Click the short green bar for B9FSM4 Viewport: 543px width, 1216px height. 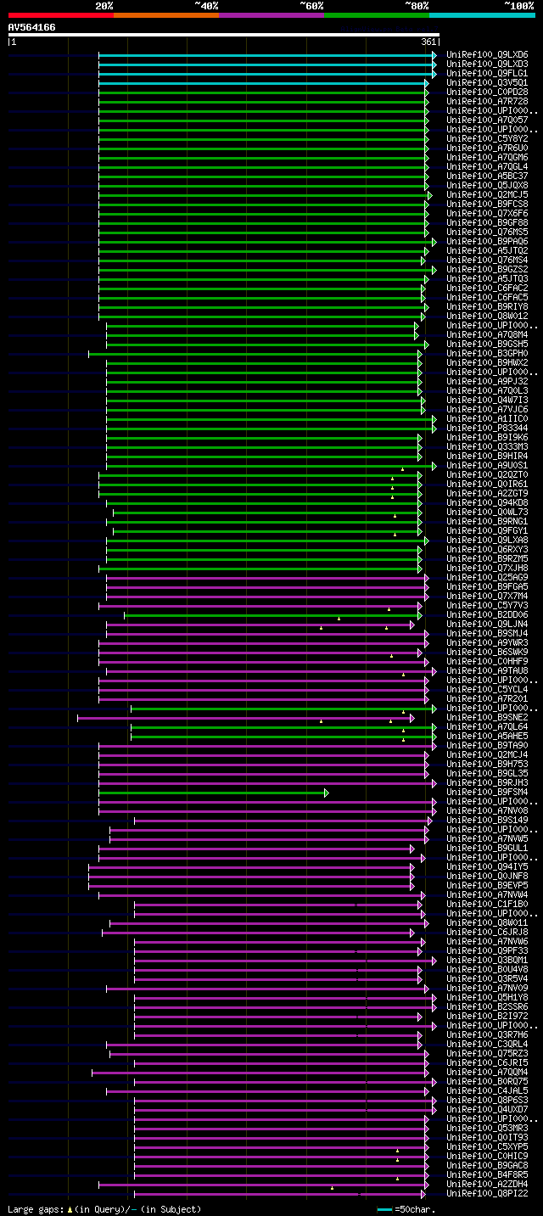[x=212, y=793]
